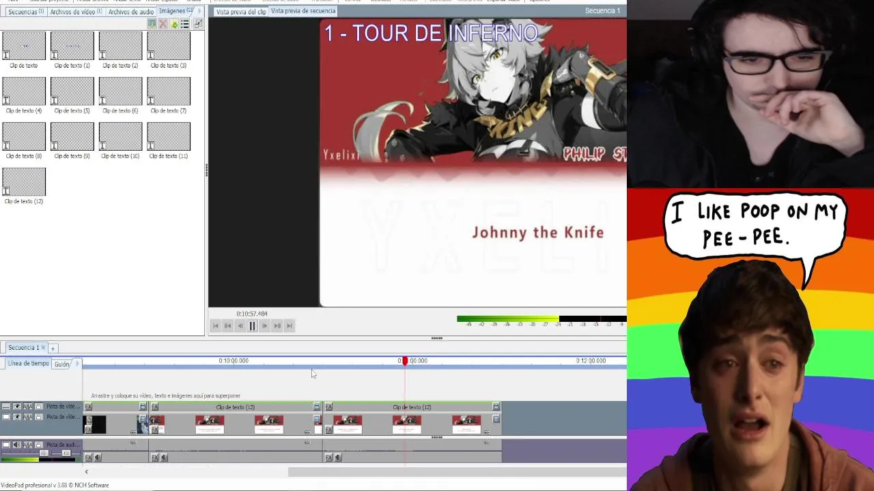
Task: Collapse the lower video track
Action: point(6,417)
